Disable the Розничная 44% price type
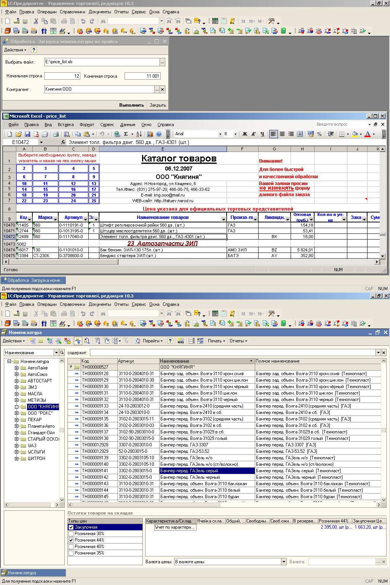Screen dimensions: 390x585 [x=71, y=540]
